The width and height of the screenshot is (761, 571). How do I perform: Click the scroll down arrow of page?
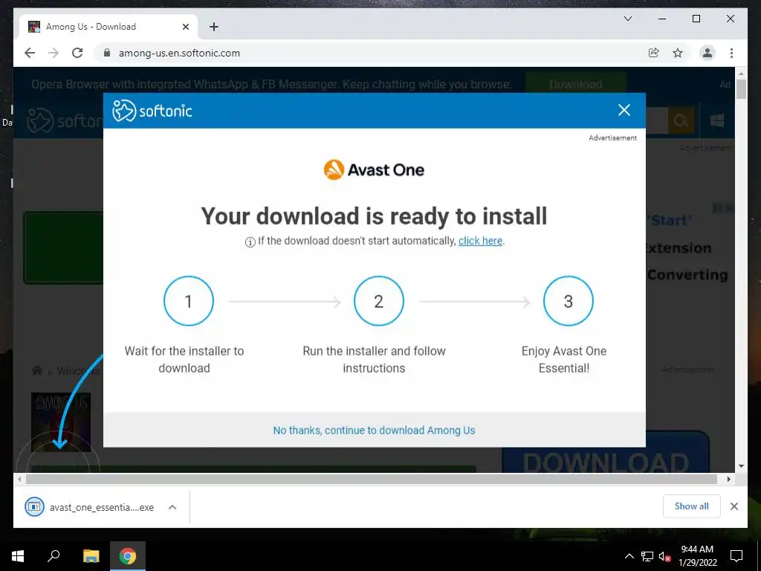click(x=741, y=466)
